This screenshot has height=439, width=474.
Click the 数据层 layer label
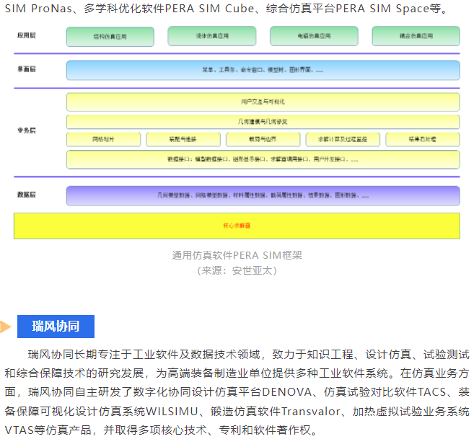tap(26, 195)
